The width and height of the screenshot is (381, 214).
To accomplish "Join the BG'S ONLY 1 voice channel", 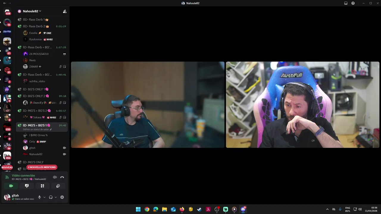I will point(42,89).
